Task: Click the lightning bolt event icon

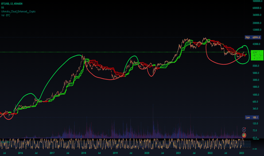Action: pos(244,130)
